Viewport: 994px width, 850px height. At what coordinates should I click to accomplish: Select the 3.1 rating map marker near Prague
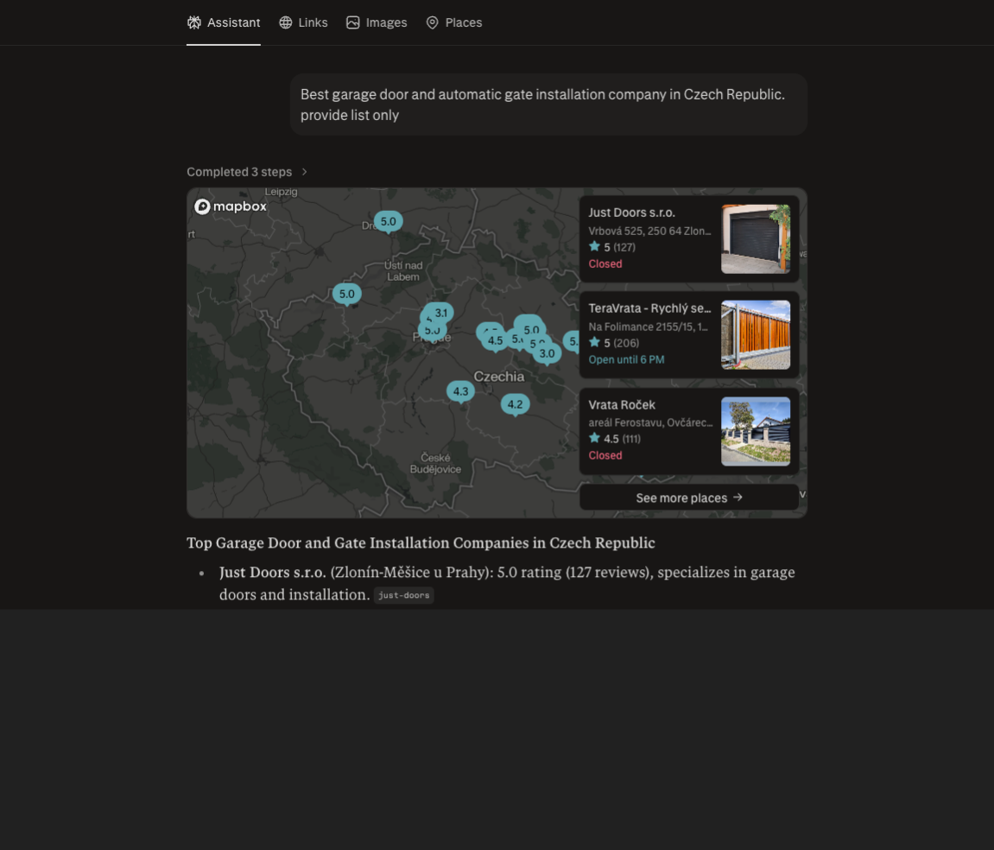[x=442, y=313]
